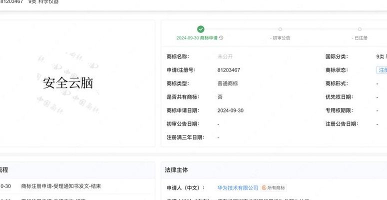Click the 法律主体 section heading
The width and height of the screenshot is (387, 200).
tap(176, 170)
